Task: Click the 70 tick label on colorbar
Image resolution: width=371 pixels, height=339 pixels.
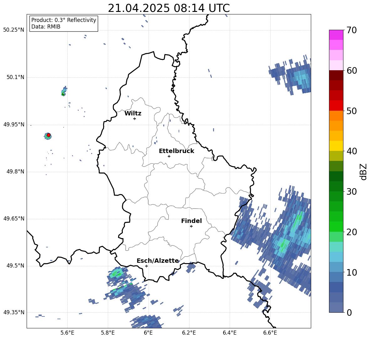Action: coord(352,30)
